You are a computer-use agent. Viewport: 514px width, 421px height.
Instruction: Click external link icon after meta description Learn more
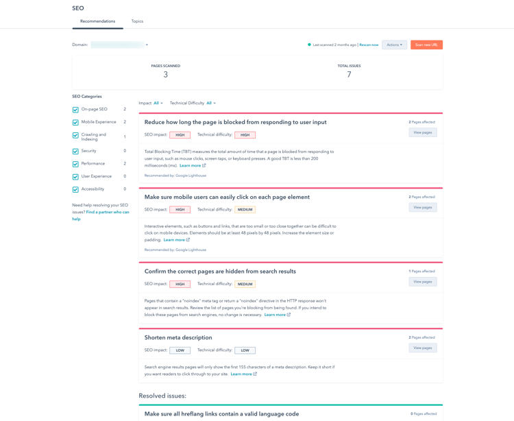(255, 374)
